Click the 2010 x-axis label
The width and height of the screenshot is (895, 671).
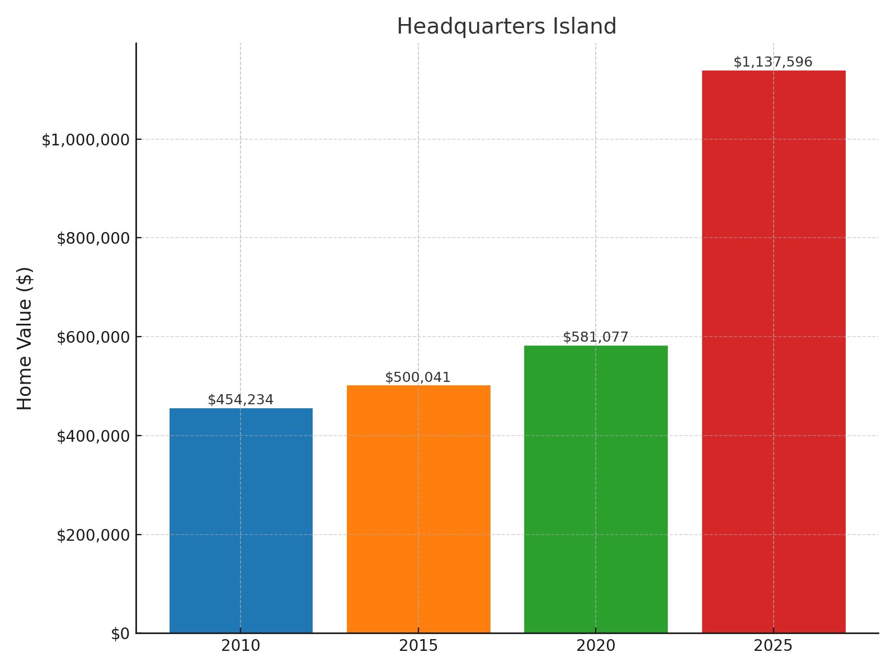(x=241, y=646)
